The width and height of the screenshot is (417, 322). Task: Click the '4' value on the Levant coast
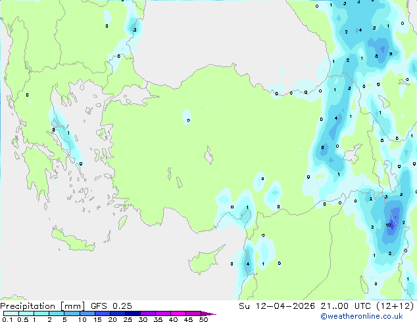tap(248, 264)
